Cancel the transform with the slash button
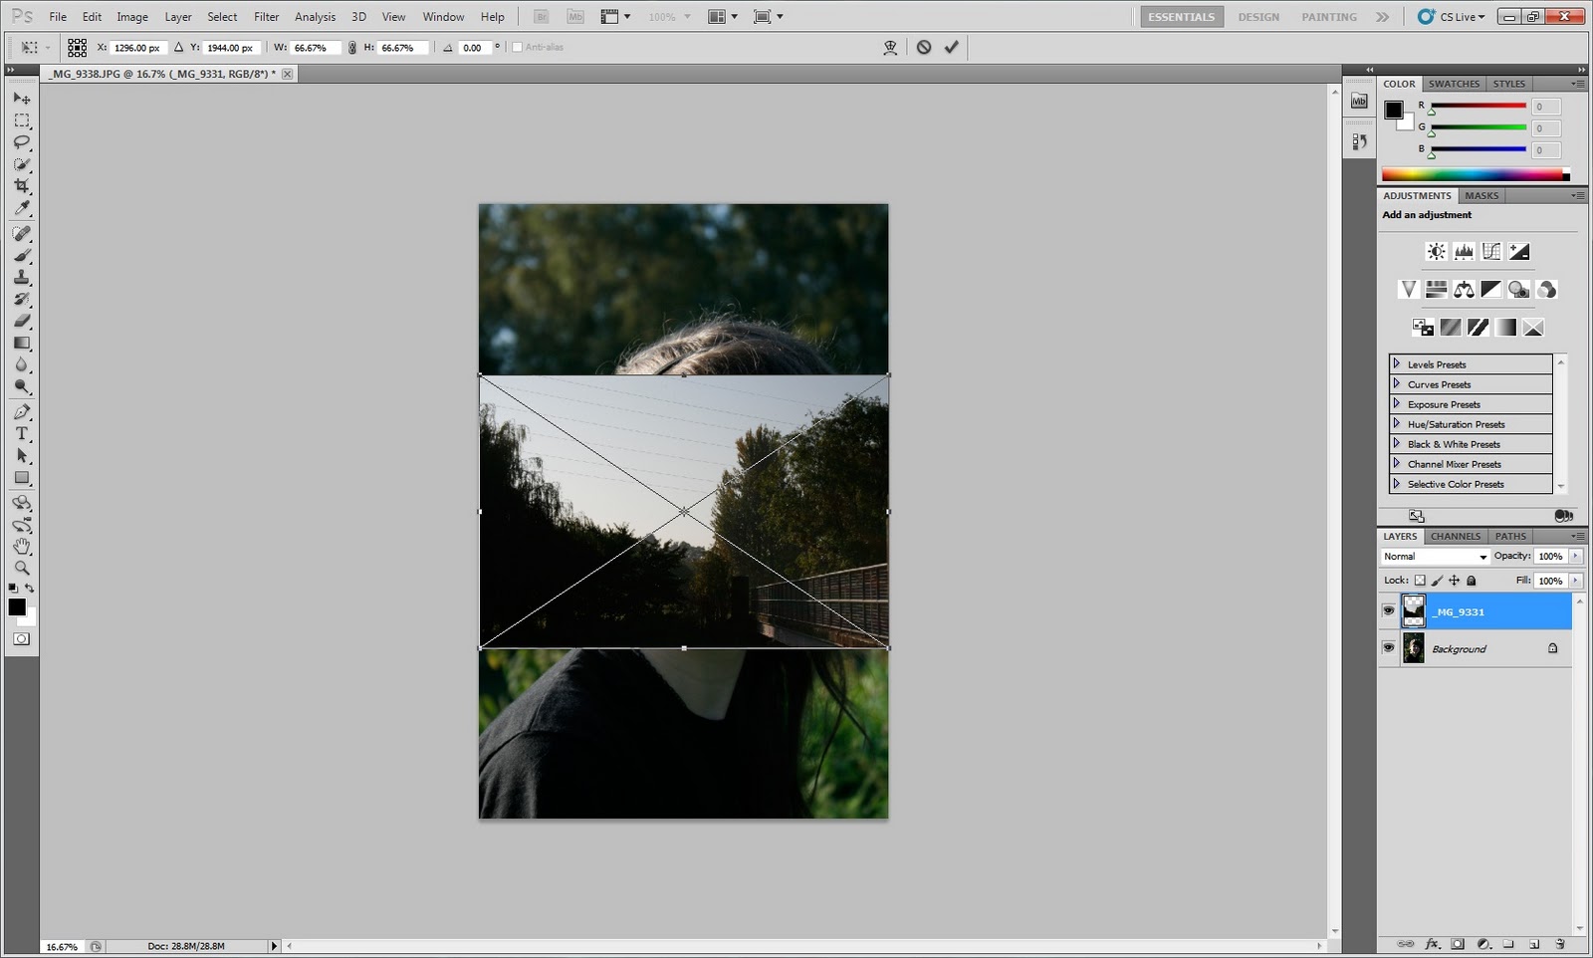Viewport: 1593px width, 958px height. click(x=926, y=46)
